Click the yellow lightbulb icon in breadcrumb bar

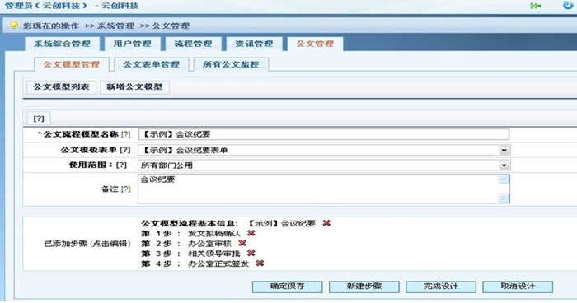(14, 26)
